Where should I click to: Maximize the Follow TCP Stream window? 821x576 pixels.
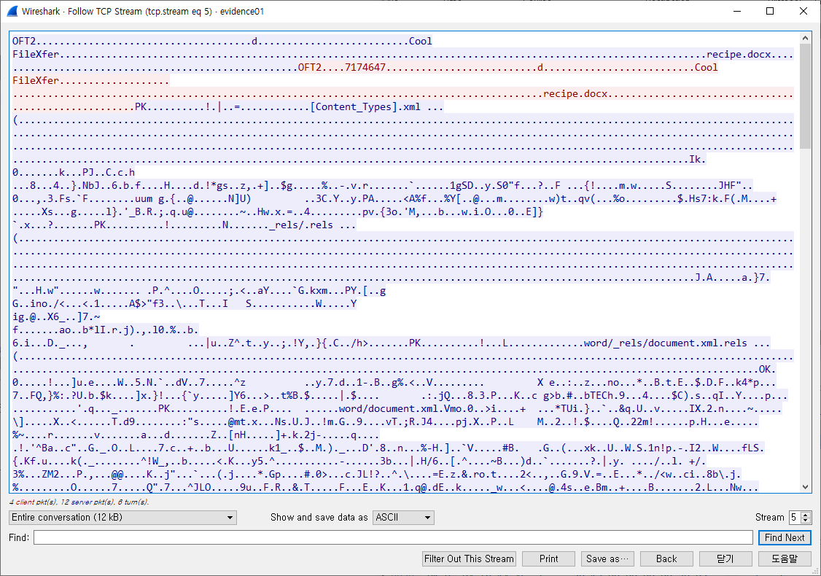tap(770, 11)
